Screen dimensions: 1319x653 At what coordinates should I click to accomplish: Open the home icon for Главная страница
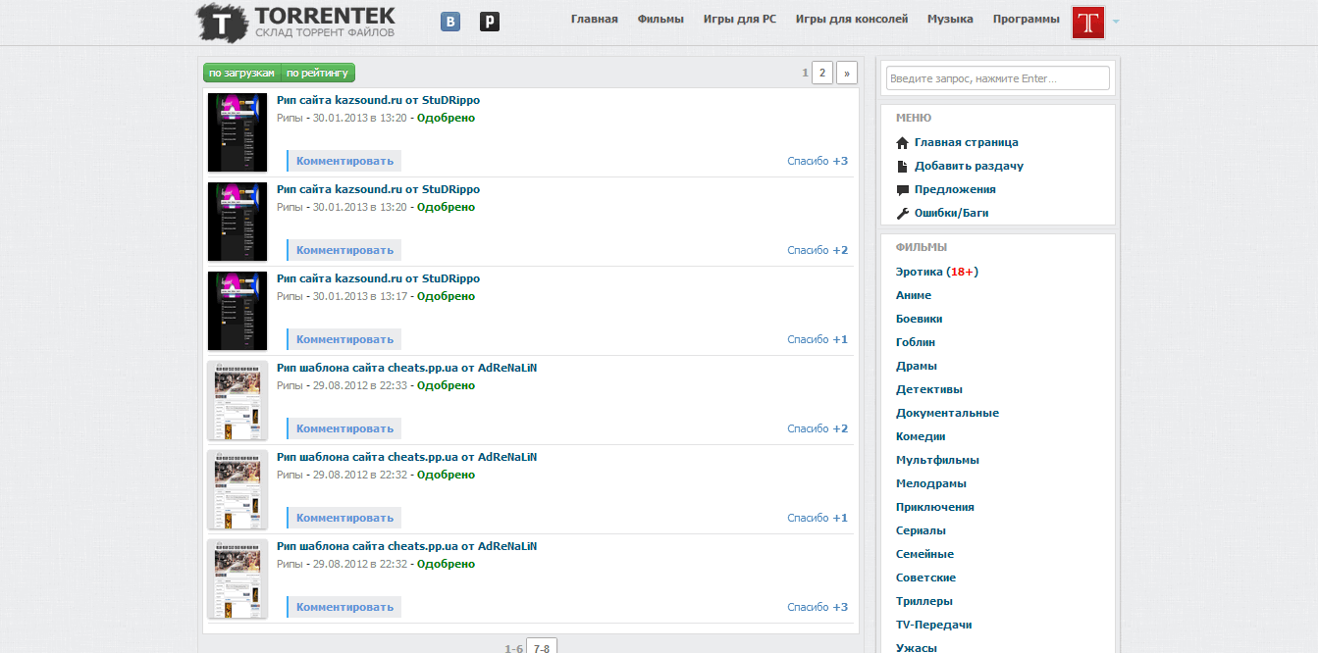click(903, 143)
